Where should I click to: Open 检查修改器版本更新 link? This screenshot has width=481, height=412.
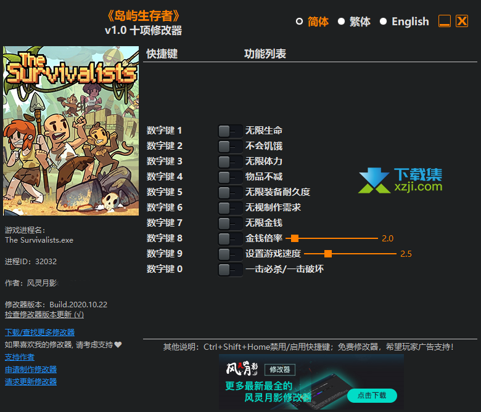coord(44,315)
